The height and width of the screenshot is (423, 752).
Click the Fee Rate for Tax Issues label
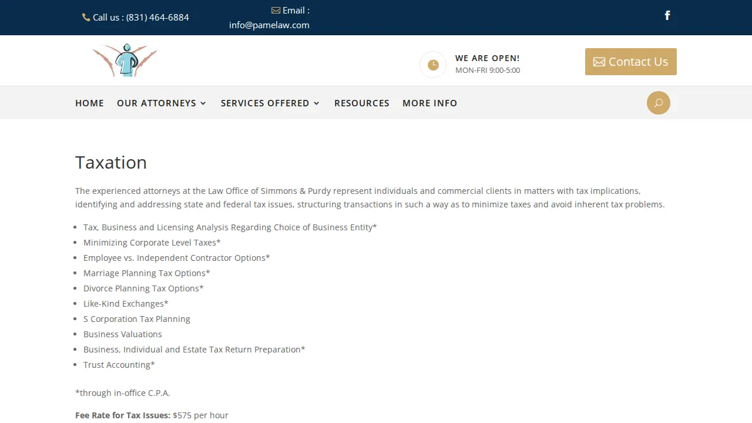coord(123,415)
